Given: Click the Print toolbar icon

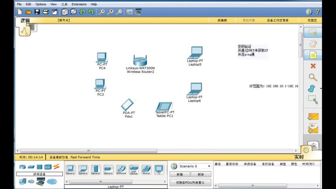Looking at the screenshot, I should [46, 12].
